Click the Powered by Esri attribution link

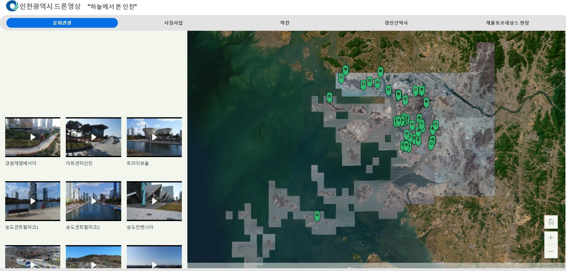point(549,266)
